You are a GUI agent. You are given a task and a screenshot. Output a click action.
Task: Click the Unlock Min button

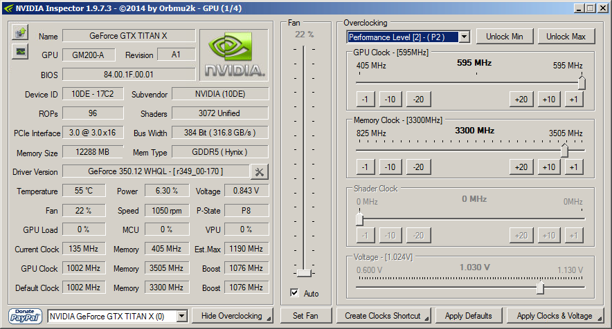[x=504, y=37]
